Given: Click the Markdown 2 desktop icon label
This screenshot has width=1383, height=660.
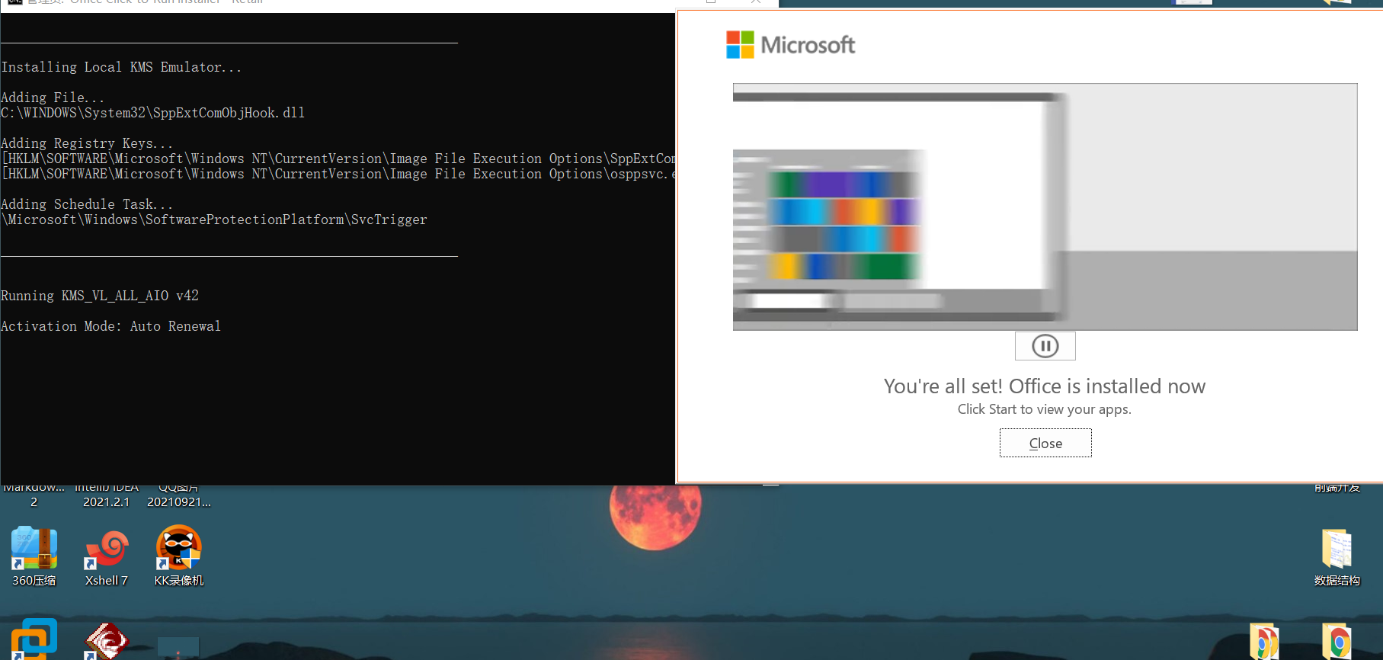Looking at the screenshot, I should coord(34,495).
